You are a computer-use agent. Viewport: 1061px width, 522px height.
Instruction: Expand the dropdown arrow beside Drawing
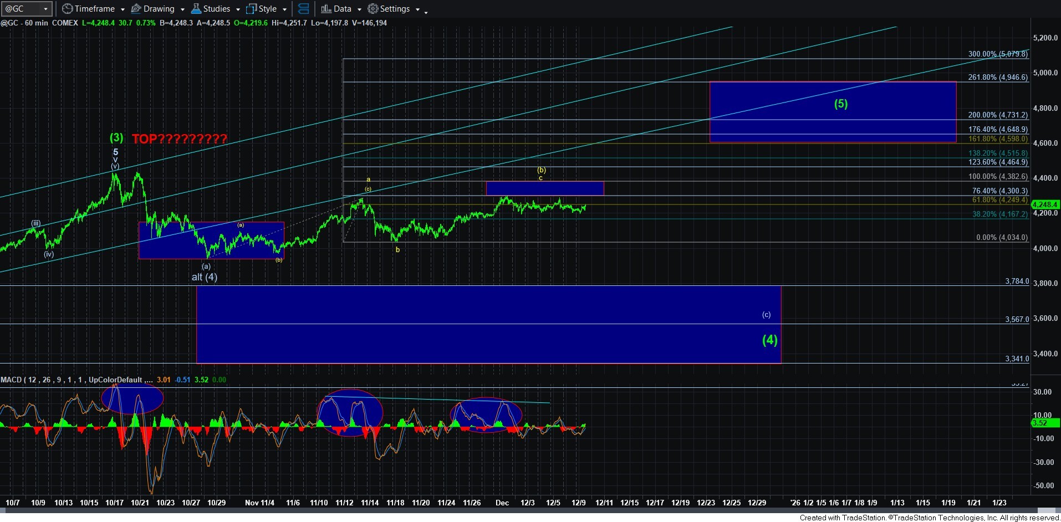(x=182, y=9)
